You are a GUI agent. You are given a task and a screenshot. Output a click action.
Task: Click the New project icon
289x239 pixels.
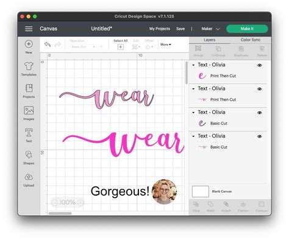[x=29, y=44]
